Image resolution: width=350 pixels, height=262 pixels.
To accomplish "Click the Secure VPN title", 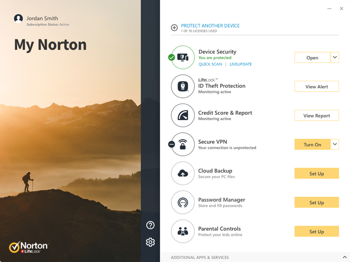I will point(213,141).
